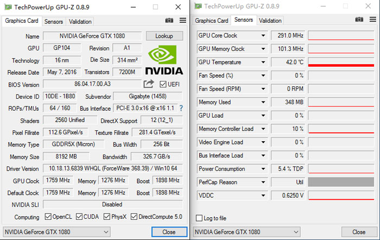Click the camera screenshot icon in Sensors window
Viewport: 380px width, 240px height.
point(359,20)
